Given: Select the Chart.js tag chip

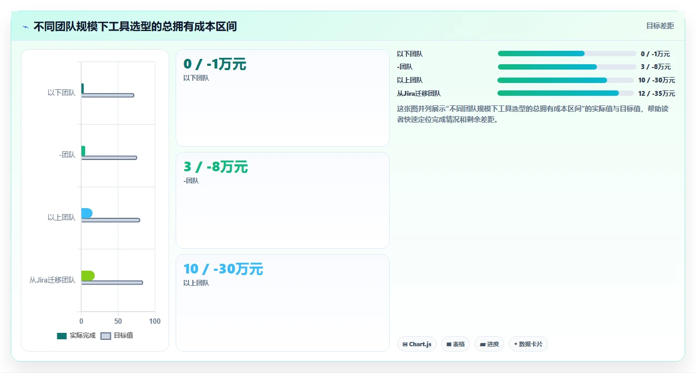Looking at the screenshot, I should [x=417, y=344].
